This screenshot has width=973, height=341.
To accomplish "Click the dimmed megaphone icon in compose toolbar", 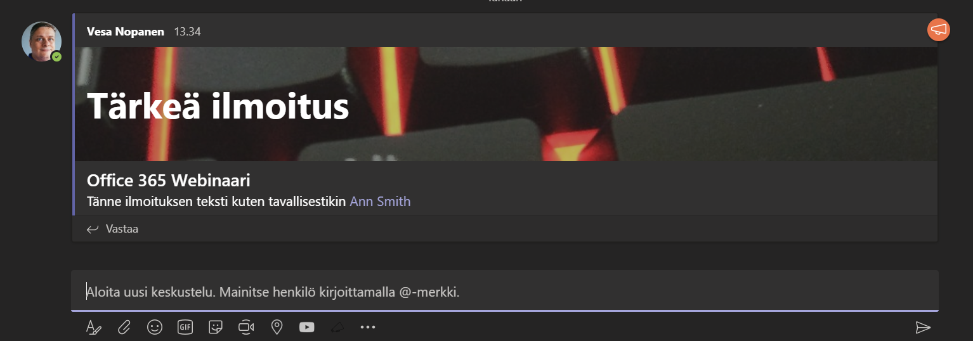I will (x=337, y=327).
